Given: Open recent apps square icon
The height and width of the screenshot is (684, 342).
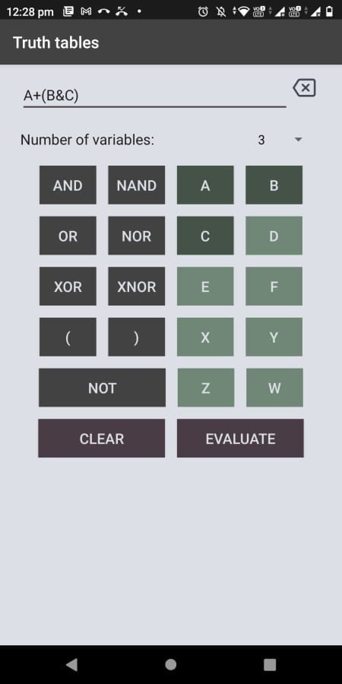Looking at the screenshot, I should [270, 664].
